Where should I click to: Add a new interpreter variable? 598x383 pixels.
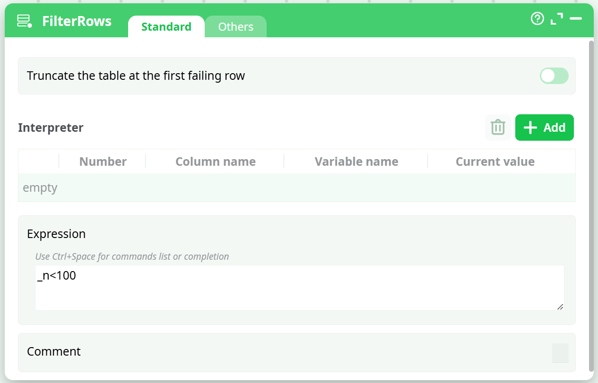click(x=544, y=128)
